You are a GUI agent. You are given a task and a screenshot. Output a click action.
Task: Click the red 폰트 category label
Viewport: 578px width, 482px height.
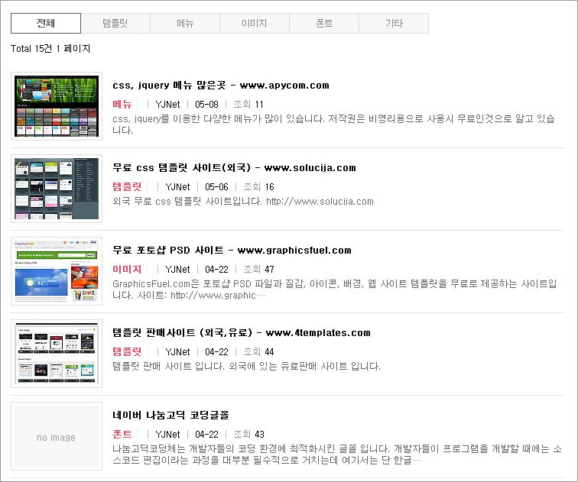pos(122,434)
